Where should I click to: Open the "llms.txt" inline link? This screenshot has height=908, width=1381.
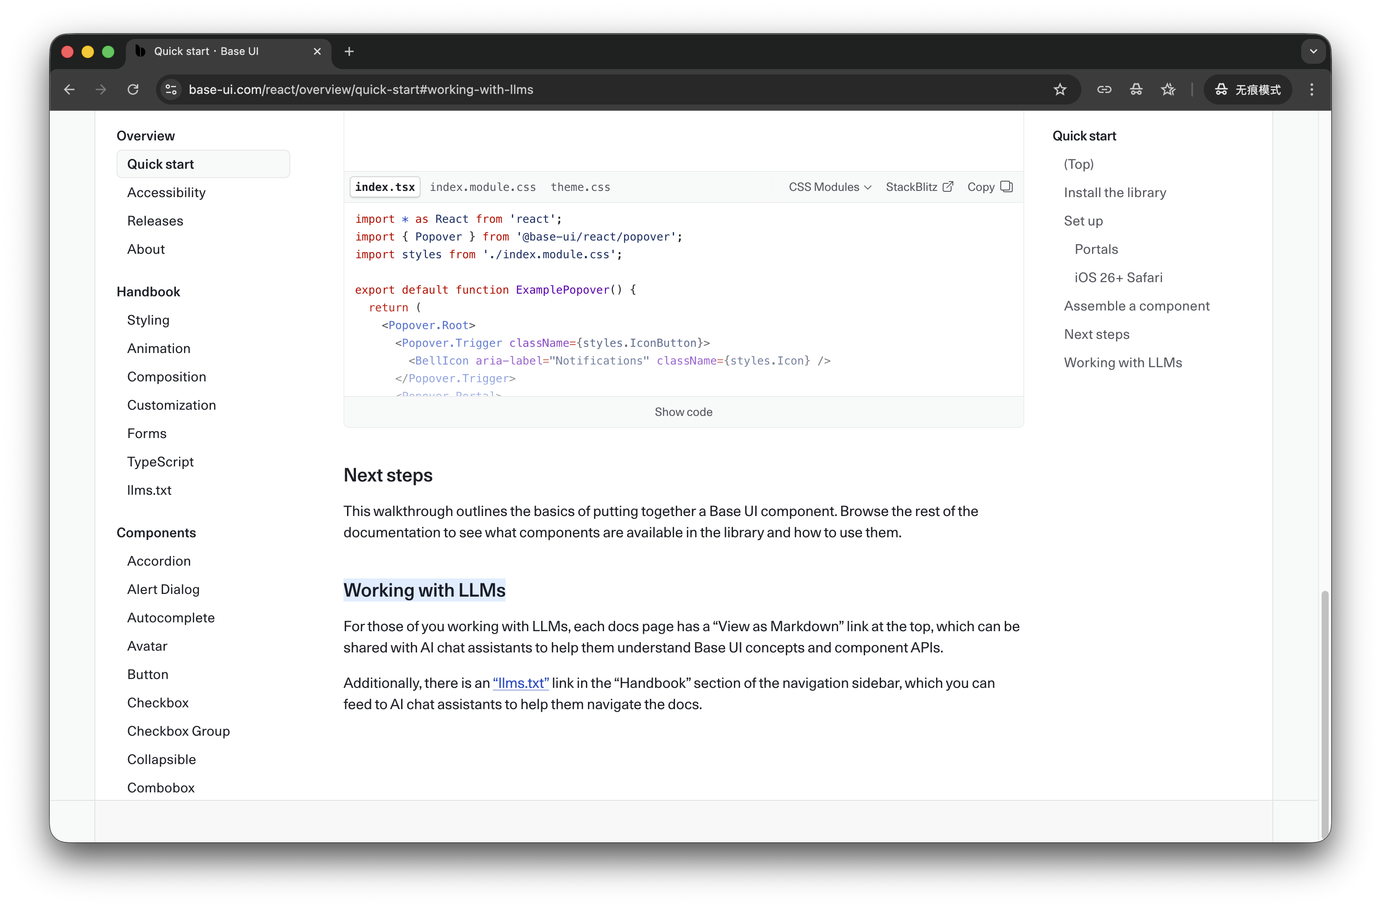click(520, 683)
